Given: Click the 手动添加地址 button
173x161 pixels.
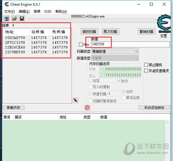Looking at the screenshot, I should click(x=154, y=108).
